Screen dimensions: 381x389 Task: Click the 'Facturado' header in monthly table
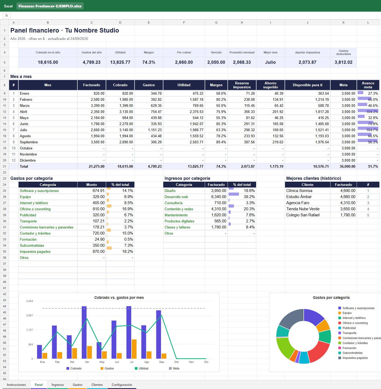[92, 85]
